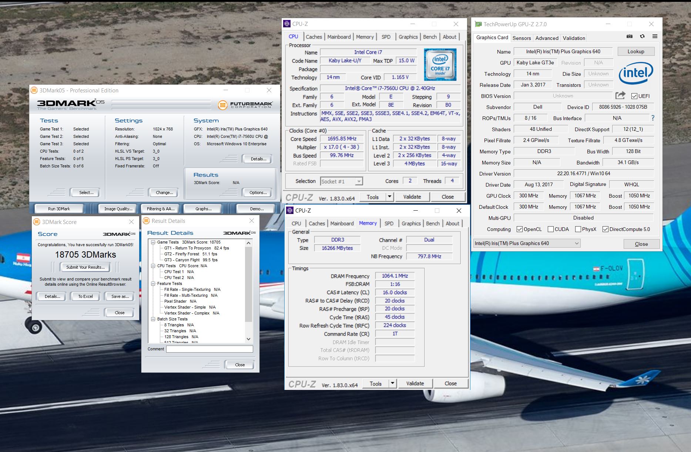Open the GPU-Z hamburger menu
This screenshot has height=452, width=691.
click(655, 36)
